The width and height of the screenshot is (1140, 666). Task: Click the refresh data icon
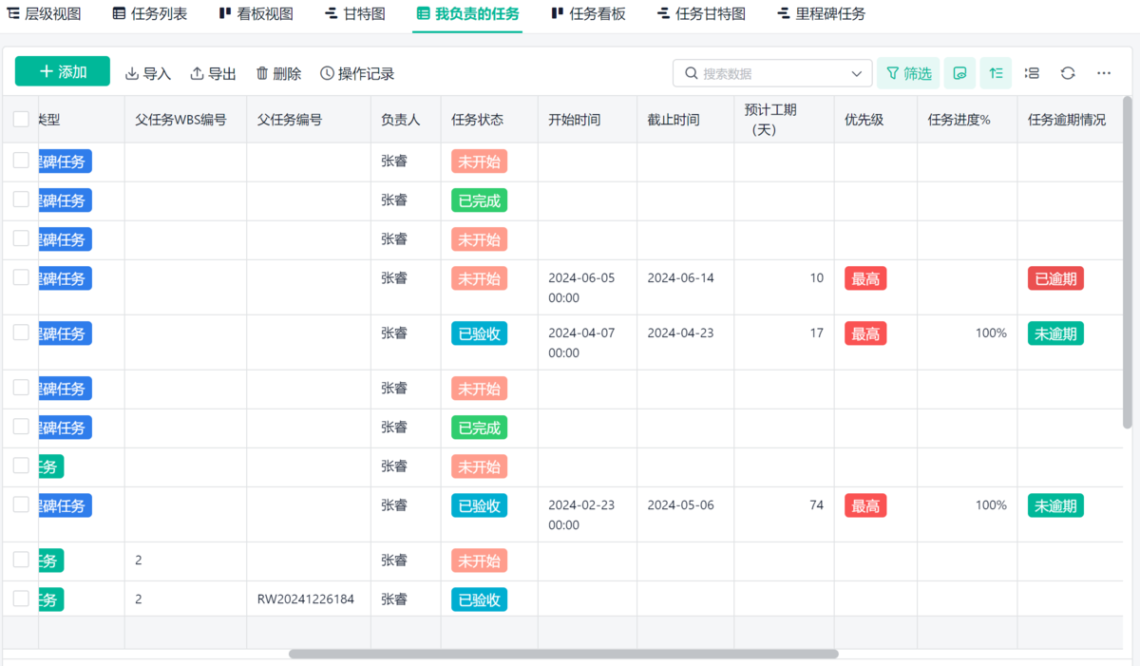tap(1068, 73)
